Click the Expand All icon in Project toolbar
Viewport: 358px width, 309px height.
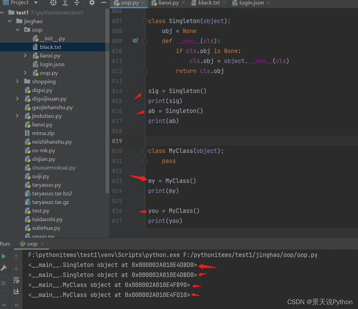point(65,3)
